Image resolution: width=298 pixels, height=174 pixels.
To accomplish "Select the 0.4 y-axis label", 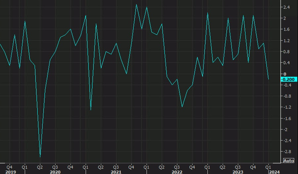I will (286, 63).
